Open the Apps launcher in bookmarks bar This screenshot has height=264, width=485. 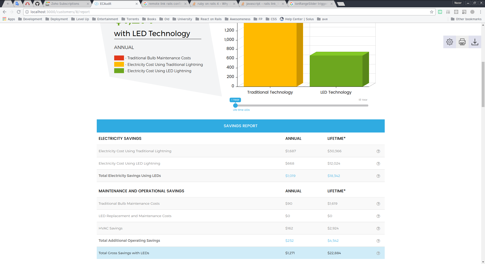[9, 19]
